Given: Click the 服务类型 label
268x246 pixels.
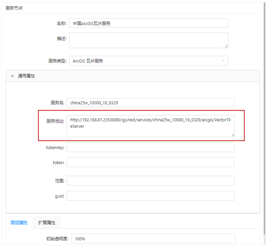Looking at the screenshot, I should [58, 61].
